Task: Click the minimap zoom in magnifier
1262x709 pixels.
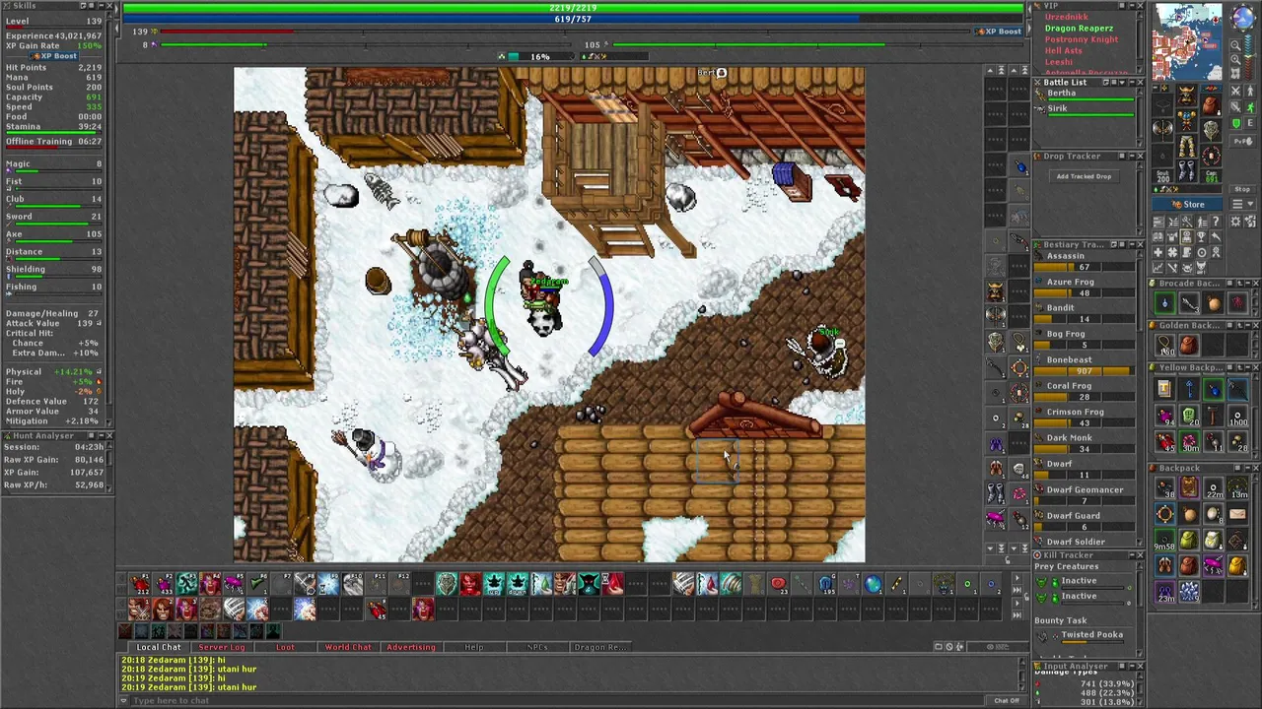Action: coord(1235,59)
